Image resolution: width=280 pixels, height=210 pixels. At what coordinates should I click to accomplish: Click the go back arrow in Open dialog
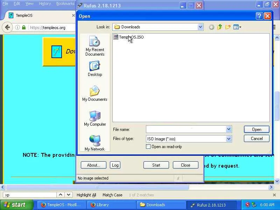pyautogui.click(x=212, y=27)
